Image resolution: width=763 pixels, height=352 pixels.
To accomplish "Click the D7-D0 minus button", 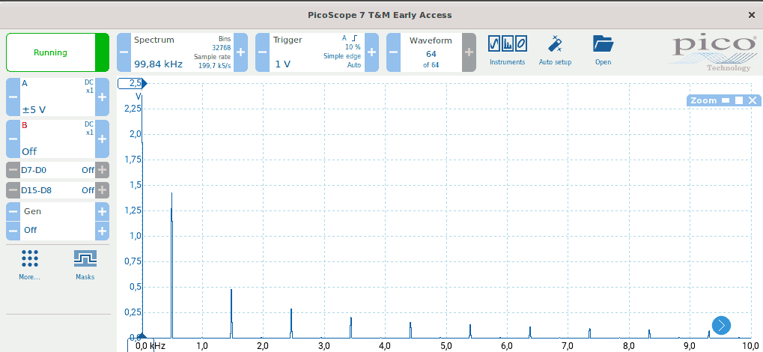I will (x=13, y=171).
